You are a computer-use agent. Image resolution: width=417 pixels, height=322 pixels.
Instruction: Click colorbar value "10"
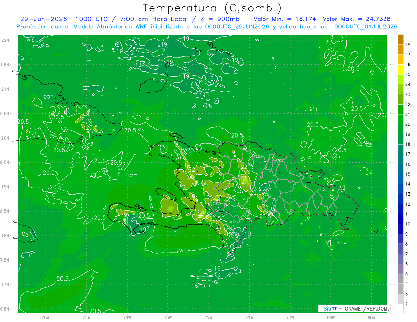click(x=408, y=224)
